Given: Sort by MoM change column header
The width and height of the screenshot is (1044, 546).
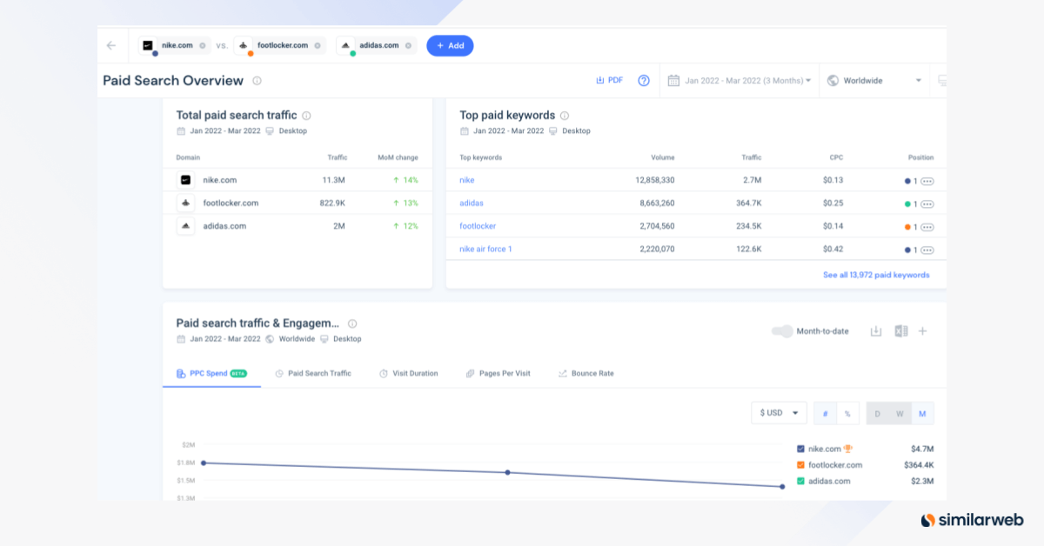Looking at the screenshot, I should tap(398, 157).
